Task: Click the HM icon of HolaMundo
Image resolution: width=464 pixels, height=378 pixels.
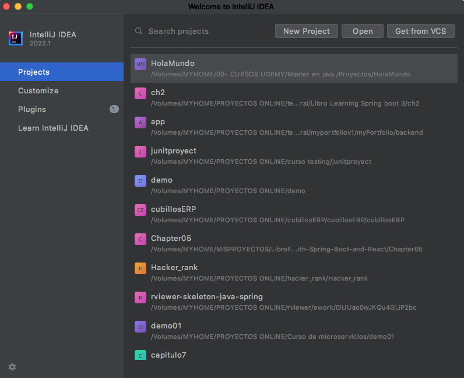Action: pyautogui.click(x=140, y=64)
